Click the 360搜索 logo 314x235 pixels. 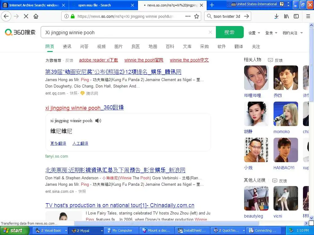(20, 32)
